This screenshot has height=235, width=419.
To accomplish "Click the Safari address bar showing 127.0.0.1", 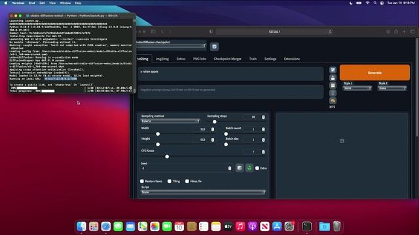I will (x=274, y=32).
